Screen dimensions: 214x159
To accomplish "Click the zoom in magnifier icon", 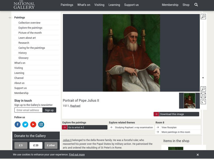I will coord(203,17).
